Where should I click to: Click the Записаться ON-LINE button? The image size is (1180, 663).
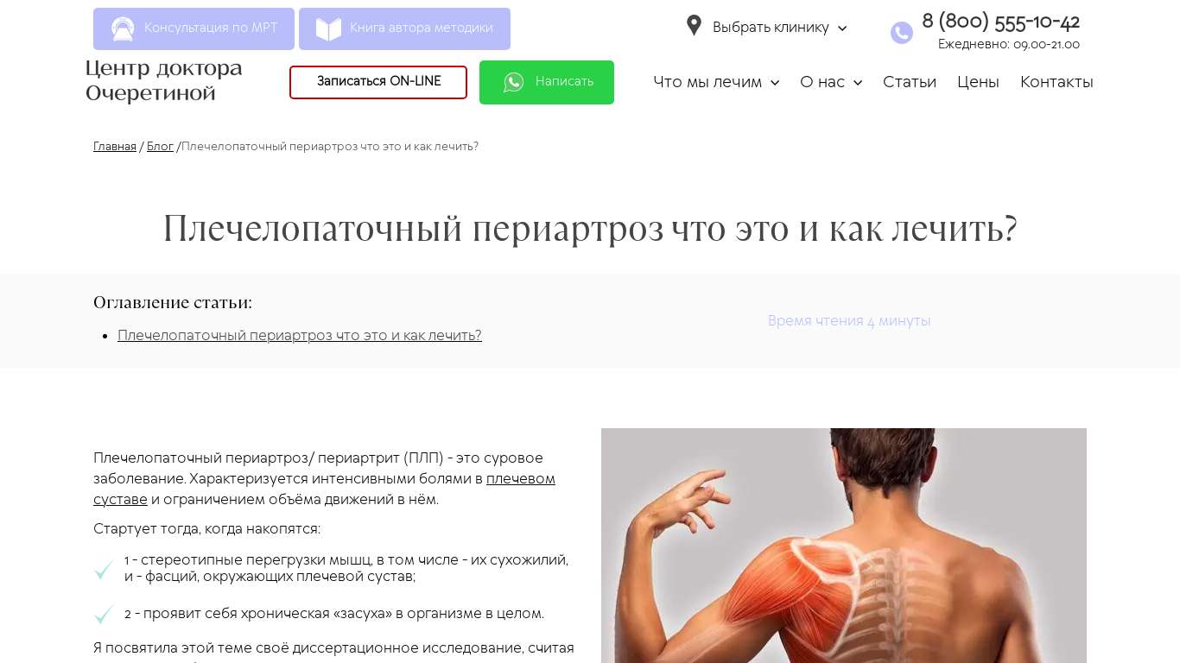coord(378,82)
